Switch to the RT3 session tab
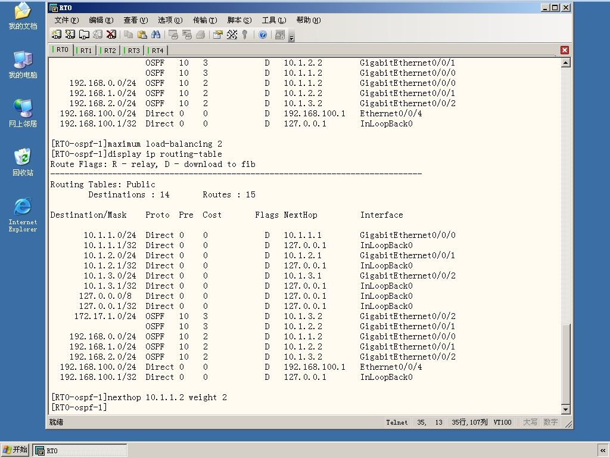The width and height of the screenshot is (610, 458). (x=133, y=51)
